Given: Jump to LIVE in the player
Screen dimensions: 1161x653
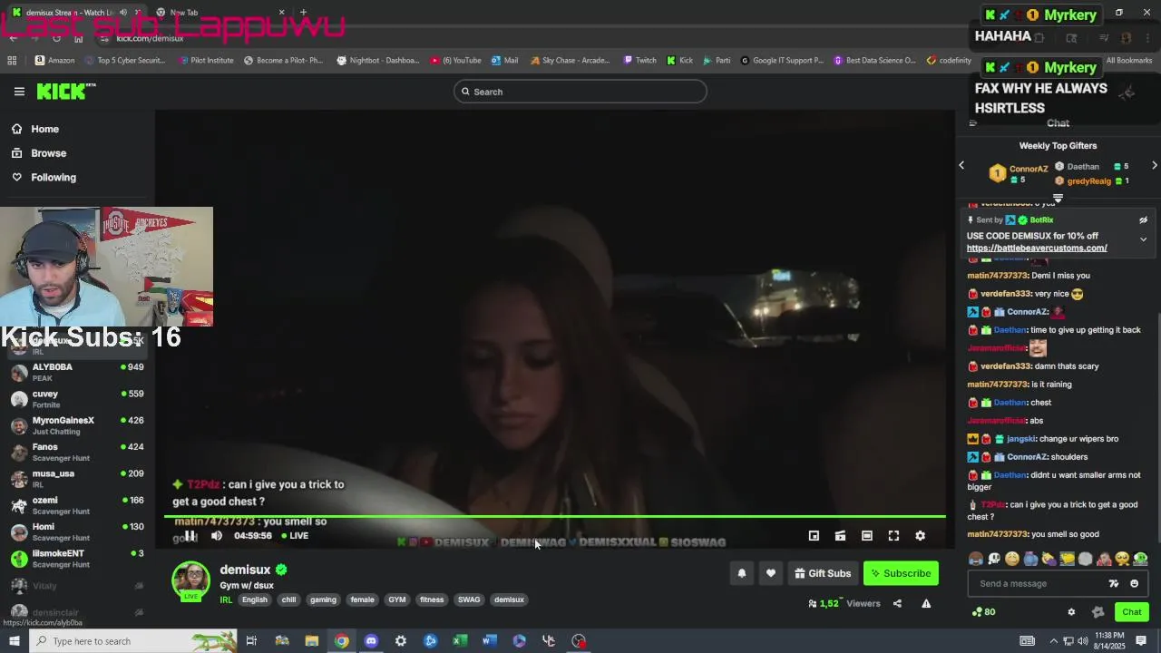Looking at the screenshot, I should [295, 536].
